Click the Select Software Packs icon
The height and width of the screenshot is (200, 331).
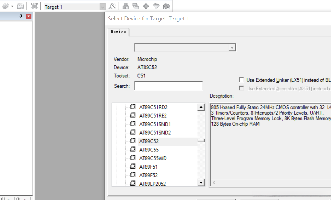point(156,6)
